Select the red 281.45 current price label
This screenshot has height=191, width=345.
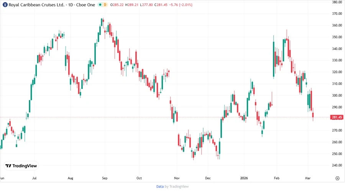[x=337, y=117]
